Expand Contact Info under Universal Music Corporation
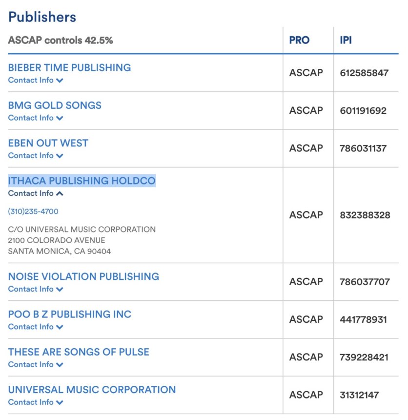The image size is (408, 420). tap(36, 402)
